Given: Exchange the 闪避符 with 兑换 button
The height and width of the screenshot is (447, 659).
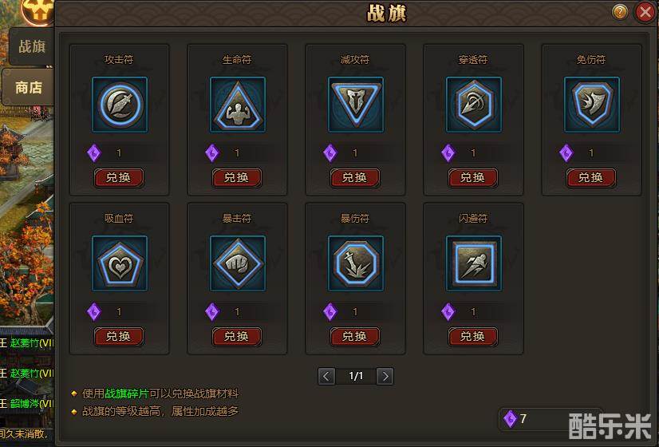Looking at the screenshot, I should [x=473, y=337].
